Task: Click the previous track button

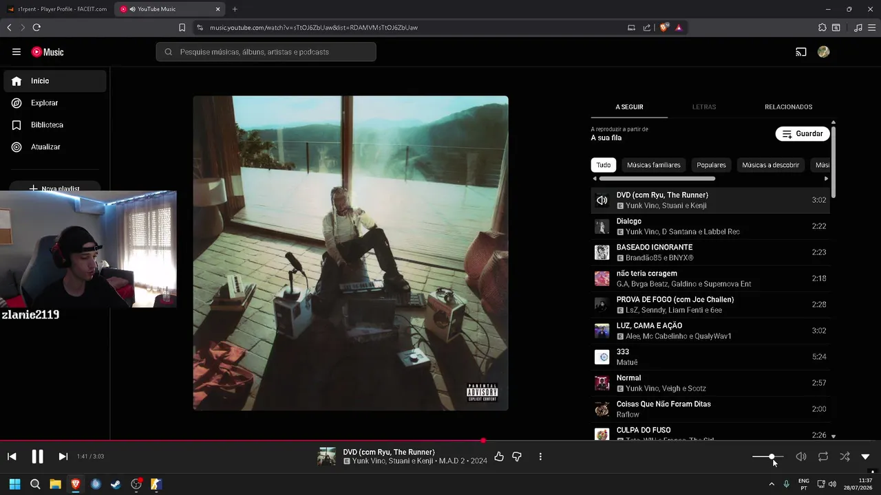Action: coord(12,456)
